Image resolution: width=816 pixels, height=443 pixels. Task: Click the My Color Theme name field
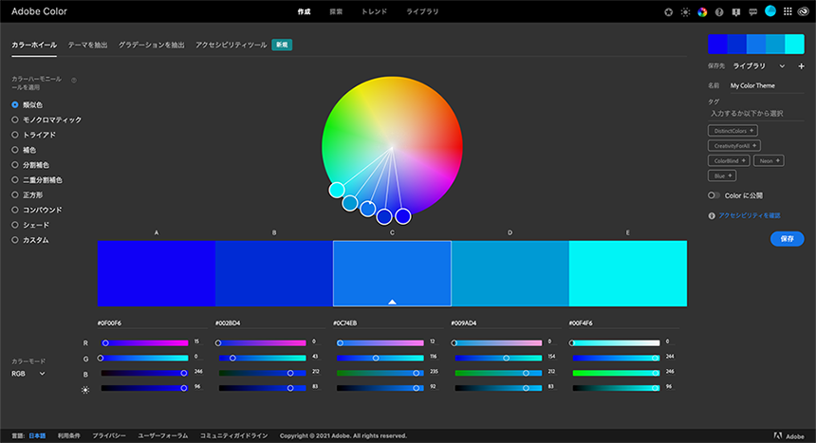tap(767, 85)
